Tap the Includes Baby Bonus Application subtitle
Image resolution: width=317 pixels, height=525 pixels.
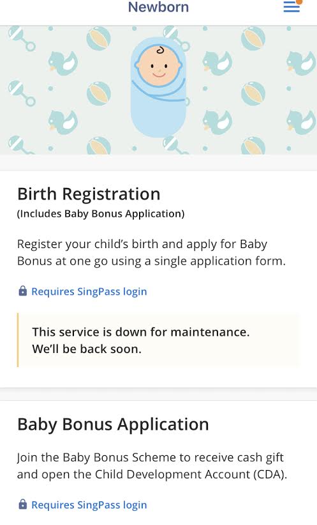(101, 214)
